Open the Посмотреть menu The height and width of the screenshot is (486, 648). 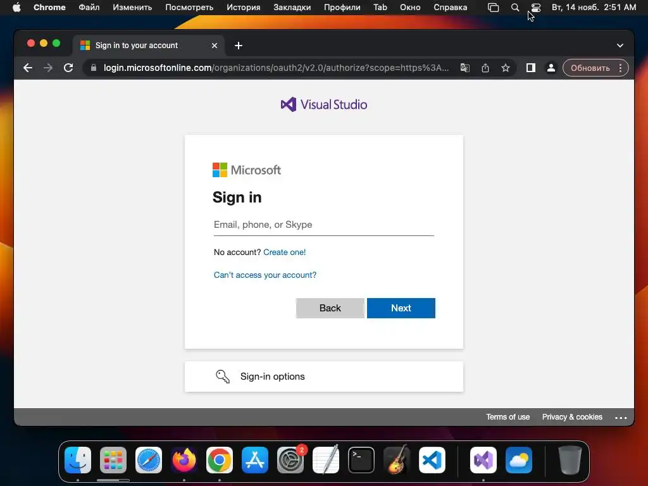tap(189, 8)
